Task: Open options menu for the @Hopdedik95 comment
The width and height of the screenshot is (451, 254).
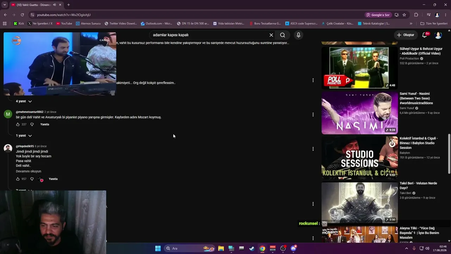Action: (313, 149)
